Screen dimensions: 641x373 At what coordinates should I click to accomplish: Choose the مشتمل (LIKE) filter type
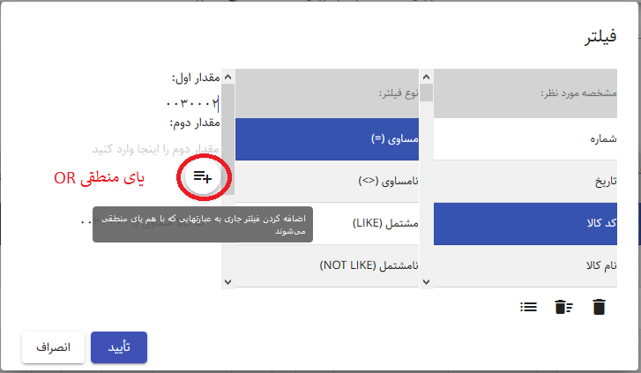pyautogui.click(x=327, y=224)
